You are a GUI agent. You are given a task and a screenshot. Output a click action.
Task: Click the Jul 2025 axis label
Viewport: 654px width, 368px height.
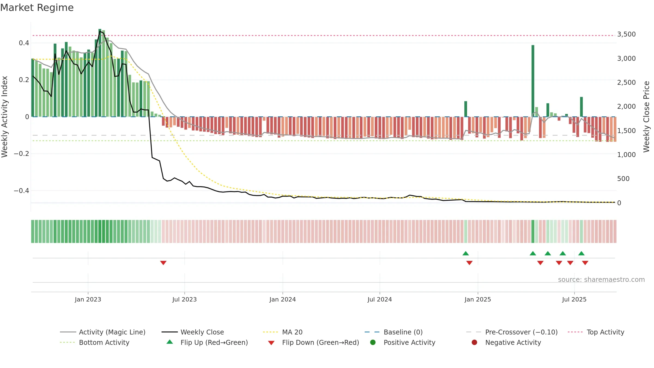coord(574,299)
